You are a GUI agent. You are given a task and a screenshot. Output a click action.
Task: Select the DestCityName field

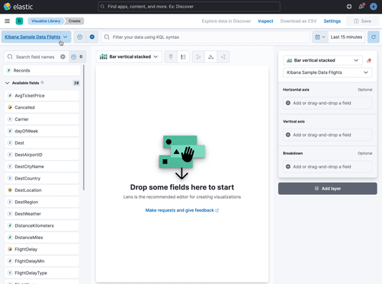click(42, 167)
